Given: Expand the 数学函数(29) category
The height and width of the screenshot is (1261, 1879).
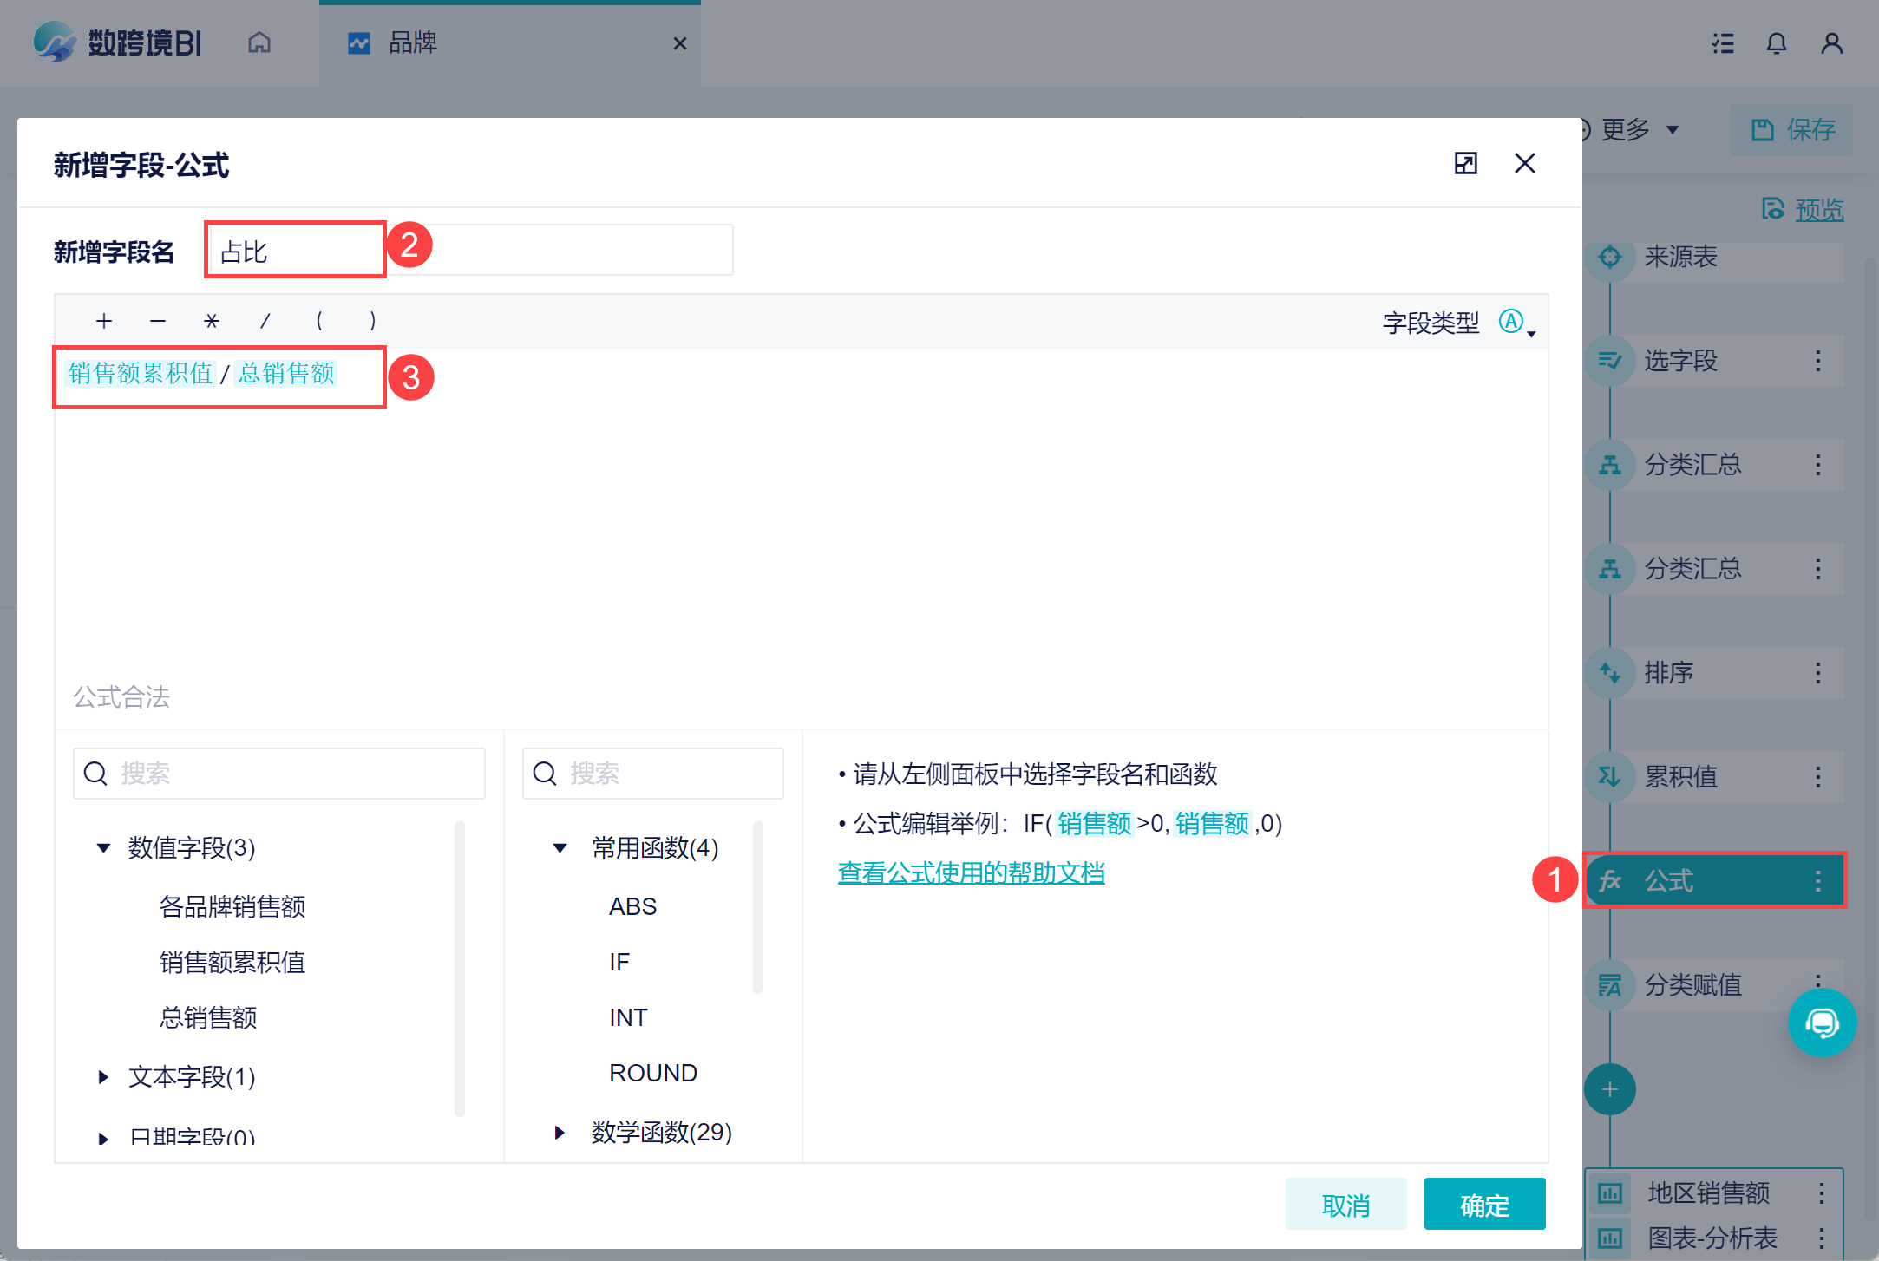Looking at the screenshot, I should tap(560, 1132).
